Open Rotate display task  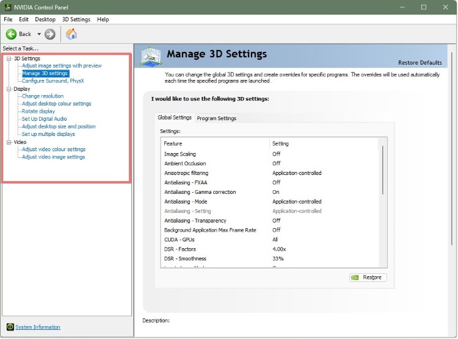(x=38, y=111)
